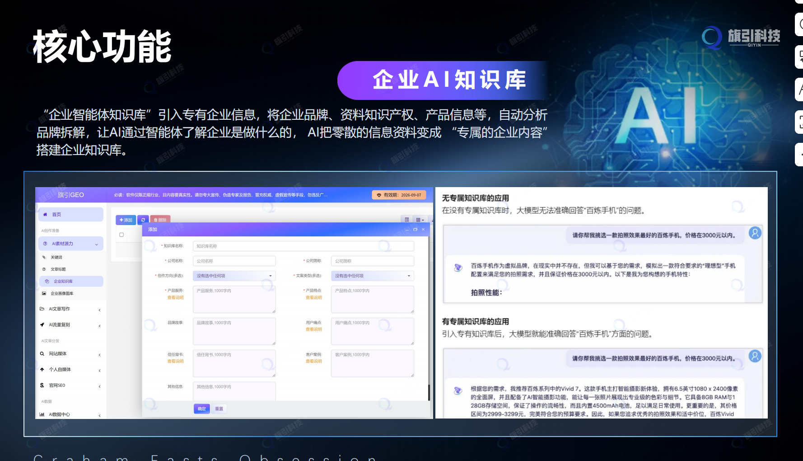Click 查看说明 link under 产品服务
Screen dimensions: 803x461
175,297
